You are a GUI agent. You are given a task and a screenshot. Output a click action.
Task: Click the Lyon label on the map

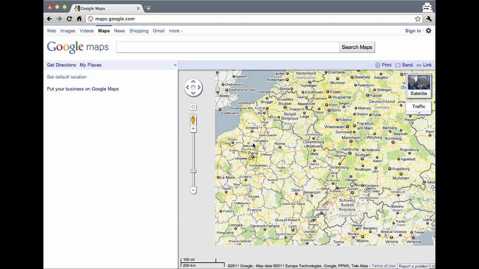pos(293,226)
